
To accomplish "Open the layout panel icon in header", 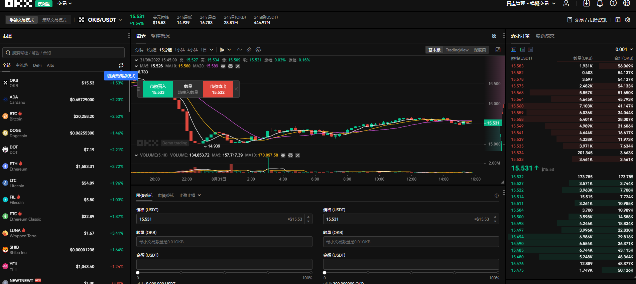I will click(618, 20).
